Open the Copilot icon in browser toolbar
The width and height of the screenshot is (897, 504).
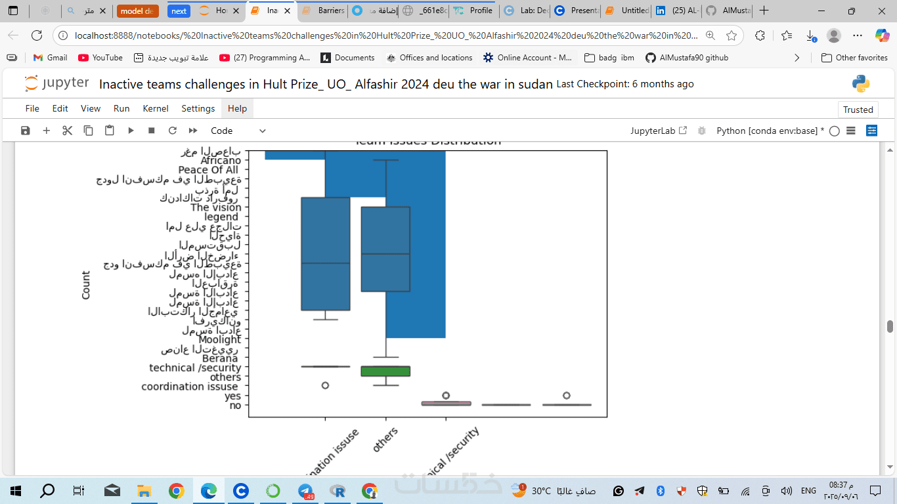[x=882, y=35]
